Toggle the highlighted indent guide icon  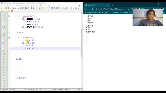pos(52,8)
